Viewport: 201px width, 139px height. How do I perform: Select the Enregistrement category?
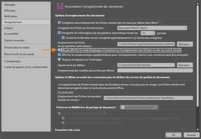(26, 22)
